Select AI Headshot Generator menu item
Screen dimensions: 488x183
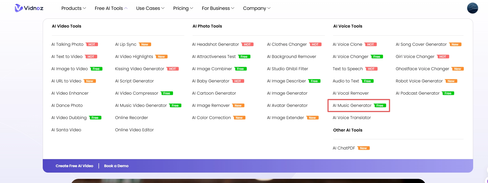(215, 44)
